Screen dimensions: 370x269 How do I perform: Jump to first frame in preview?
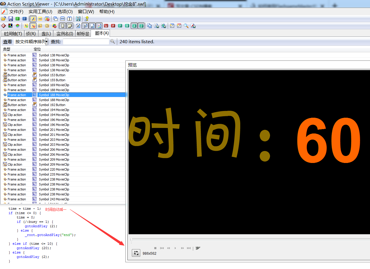(x=162, y=248)
